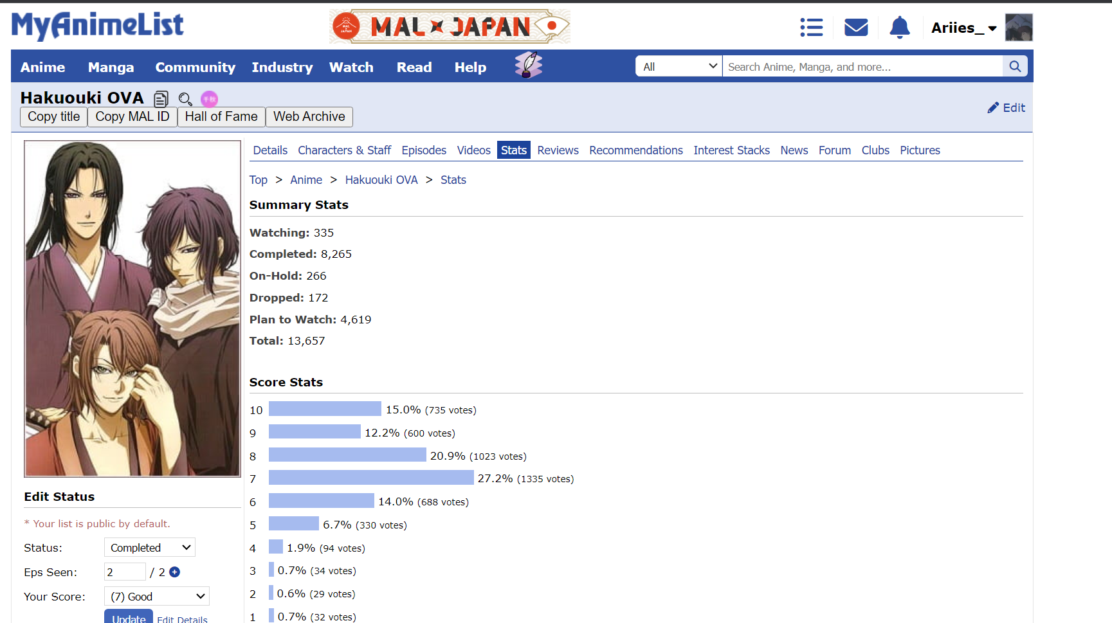1112x623 pixels.
Task: Switch to the Episodes tab
Action: click(424, 150)
